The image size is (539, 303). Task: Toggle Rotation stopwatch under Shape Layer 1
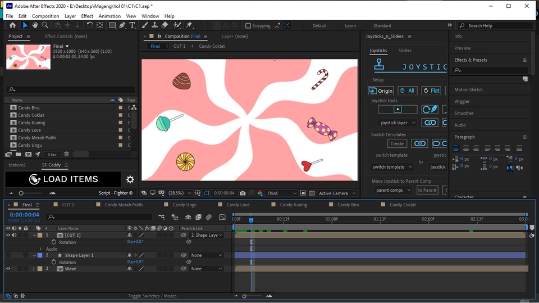tap(54, 262)
